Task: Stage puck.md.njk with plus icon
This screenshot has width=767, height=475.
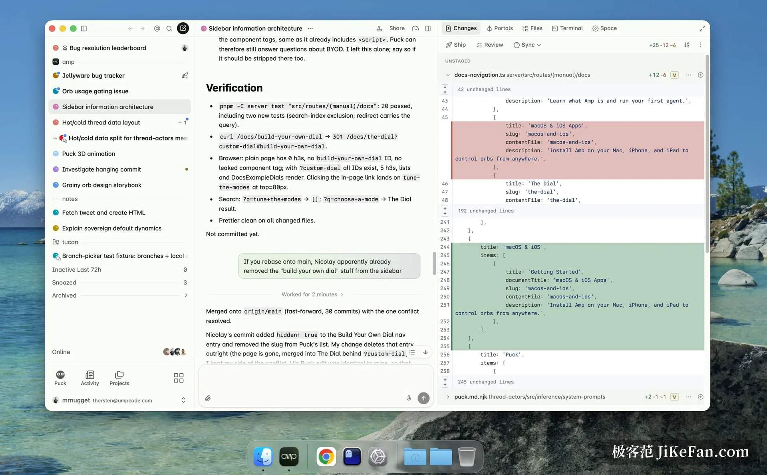Action: [700, 397]
